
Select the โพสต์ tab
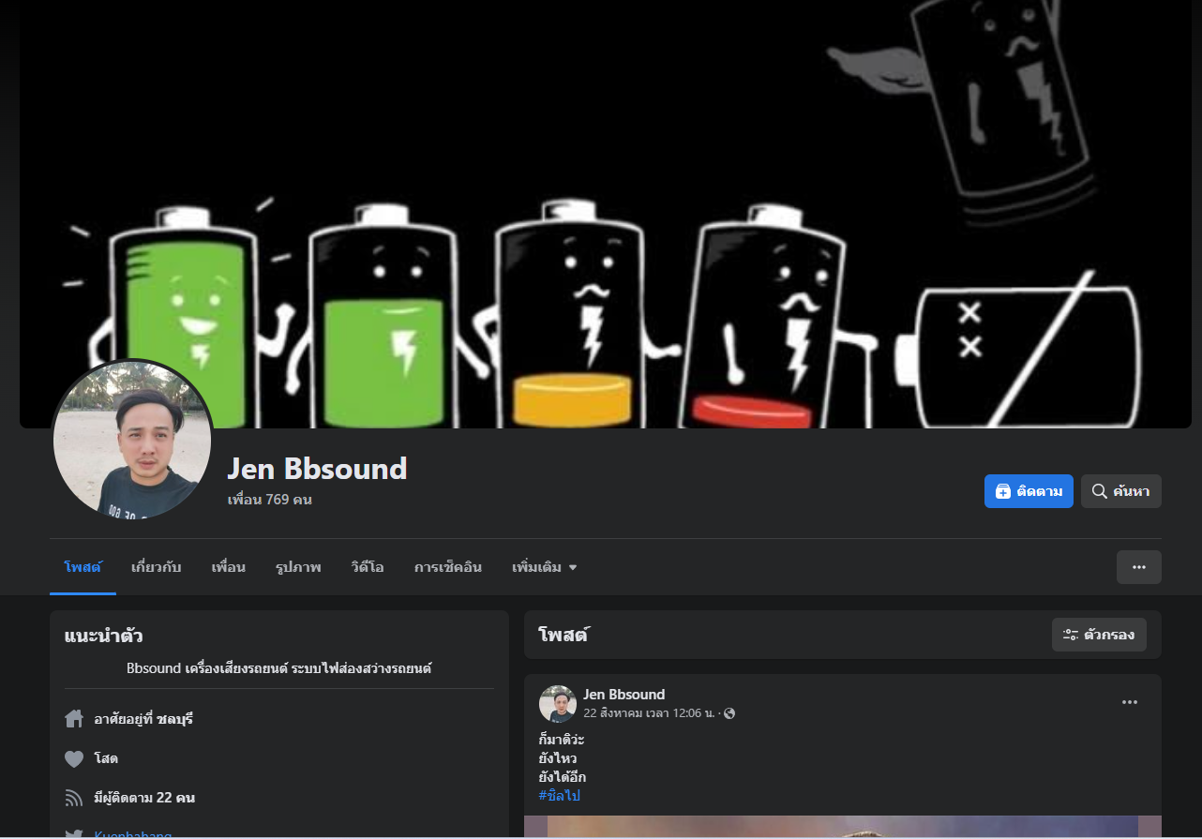click(83, 567)
